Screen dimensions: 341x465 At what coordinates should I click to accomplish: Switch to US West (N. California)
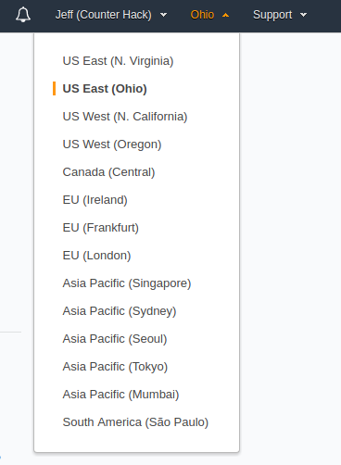pyautogui.click(x=125, y=117)
